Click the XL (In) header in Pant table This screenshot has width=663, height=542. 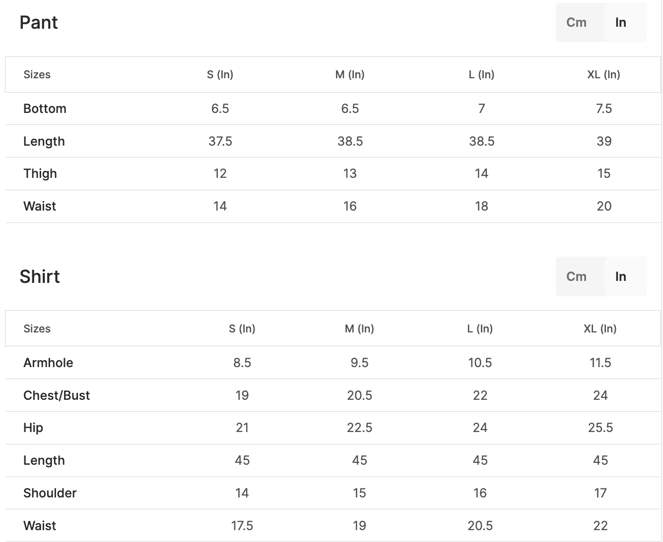point(603,74)
